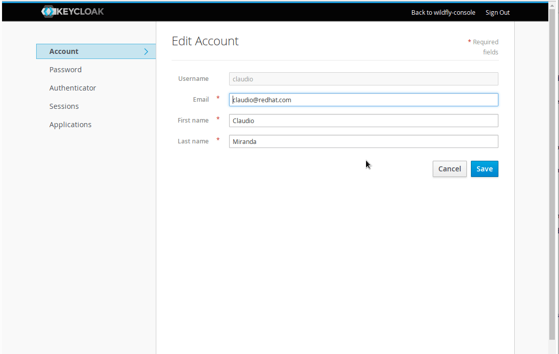
Task: Open the Authenticator section
Action: (72, 87)
